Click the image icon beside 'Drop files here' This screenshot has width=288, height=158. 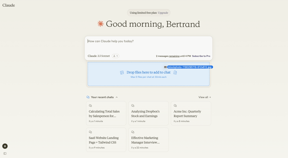122,73
